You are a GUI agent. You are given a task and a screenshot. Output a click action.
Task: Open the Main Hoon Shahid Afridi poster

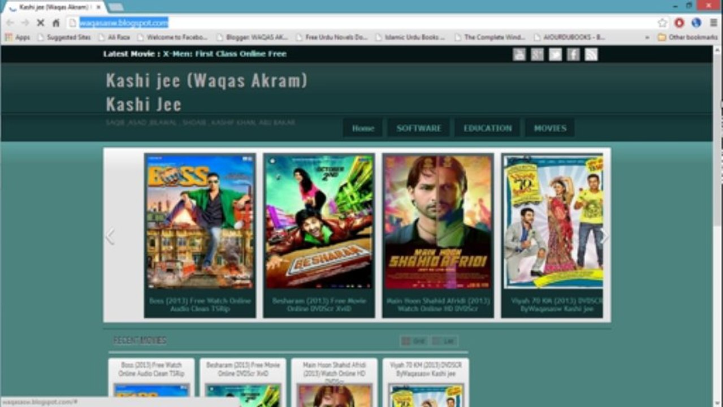(438, 222)
